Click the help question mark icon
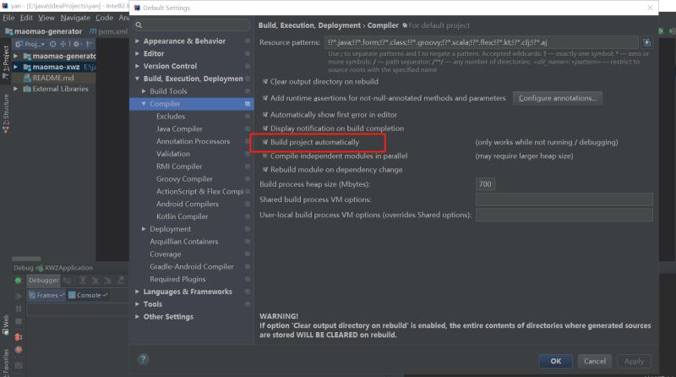 [143, 359]
